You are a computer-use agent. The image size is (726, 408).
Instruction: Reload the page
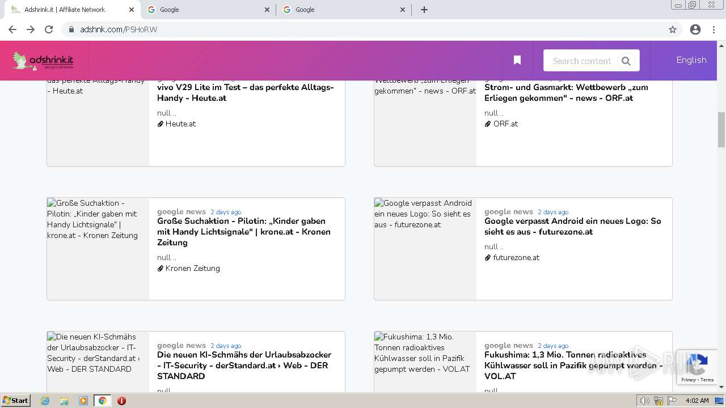[x=49, y=29]
